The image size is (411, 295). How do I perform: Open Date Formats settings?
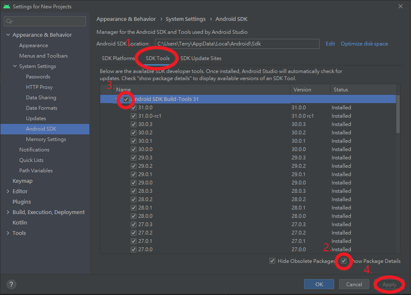41,108
